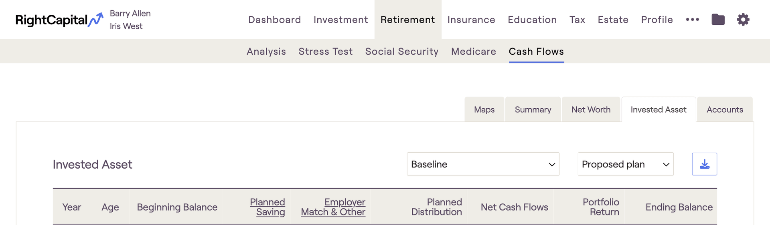Image resolution: width=770 pixels, height=225 pixels.
Task: Open the Proposed plan dropdown
Action: [625, 164]
